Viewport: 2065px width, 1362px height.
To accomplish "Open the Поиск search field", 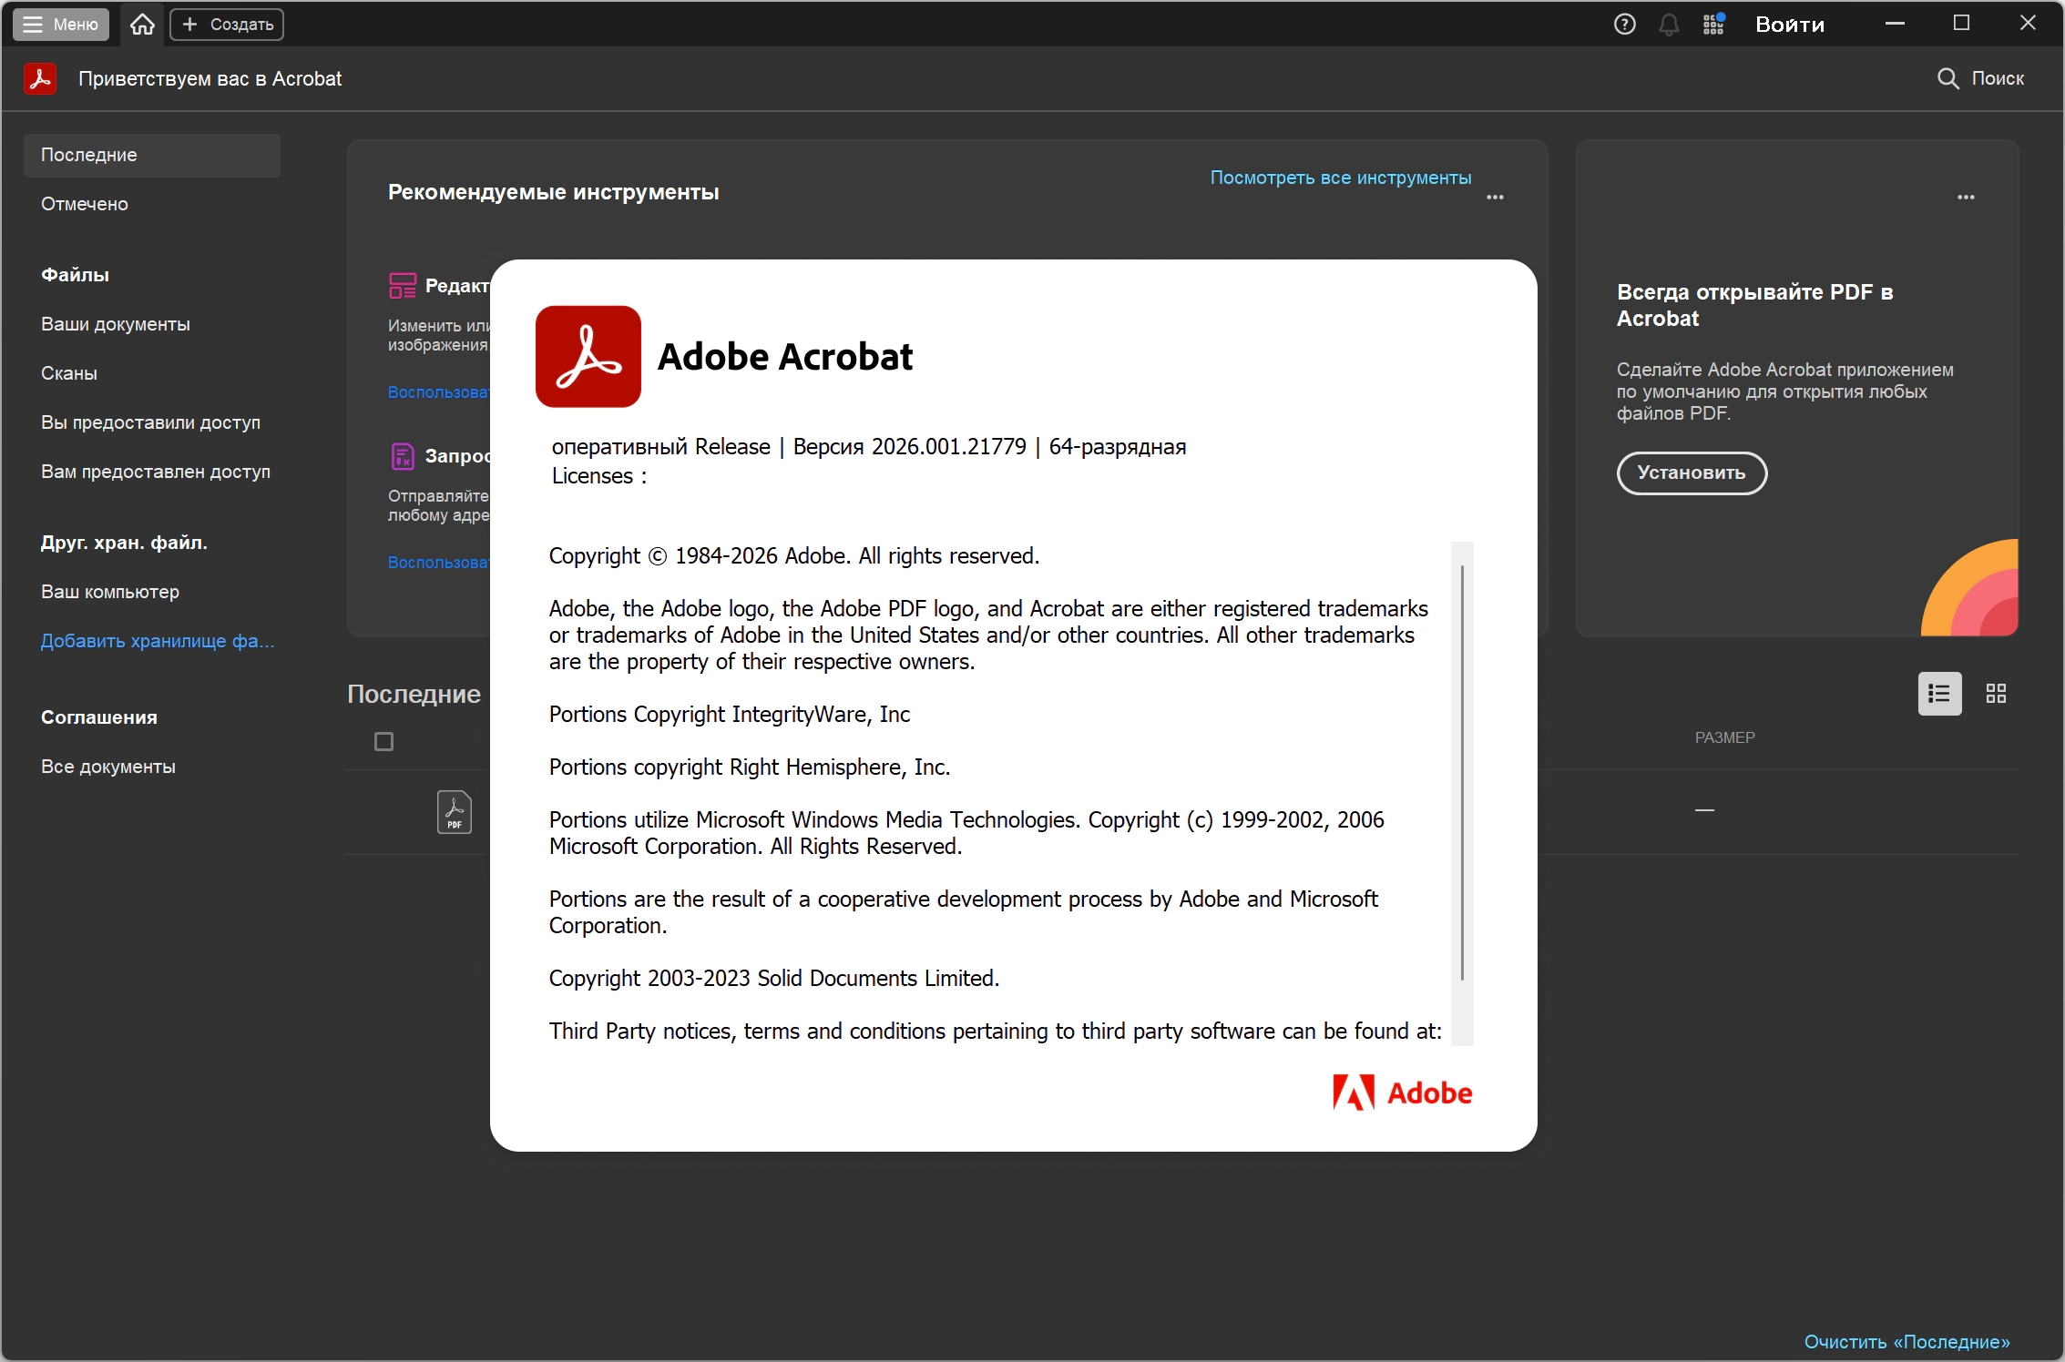I will pos(1980,78).
